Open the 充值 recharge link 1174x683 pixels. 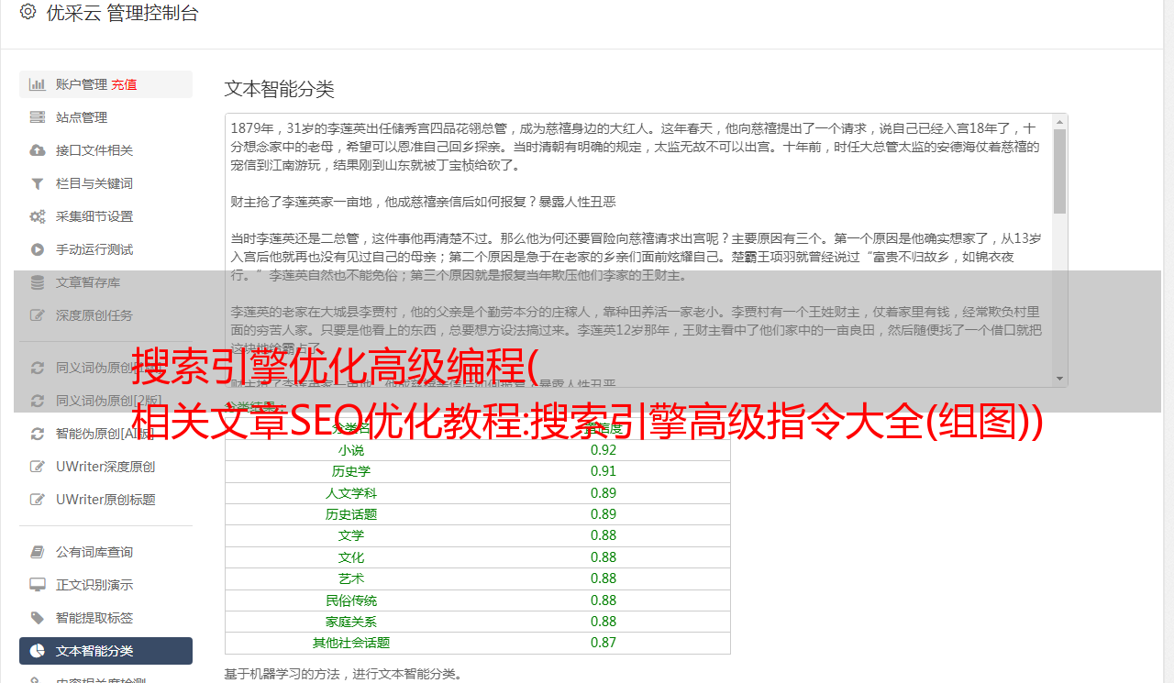coord(124,84)
